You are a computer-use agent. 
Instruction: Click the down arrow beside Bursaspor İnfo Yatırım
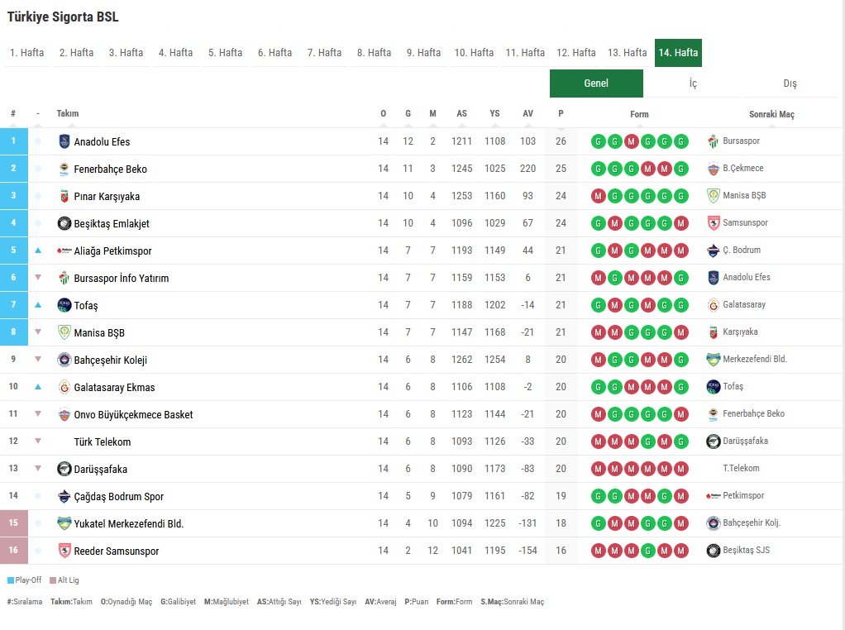click(x=38, y=278)
